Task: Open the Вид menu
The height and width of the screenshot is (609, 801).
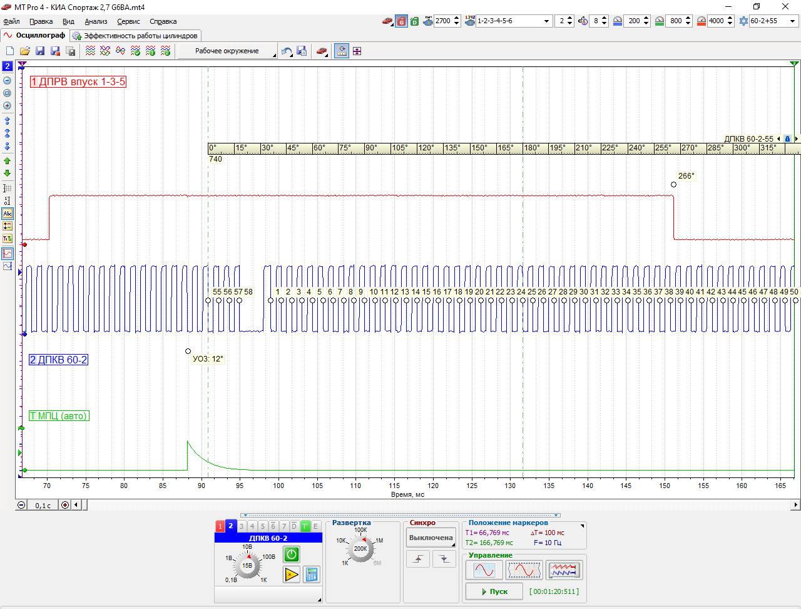Action: (68, 21)
